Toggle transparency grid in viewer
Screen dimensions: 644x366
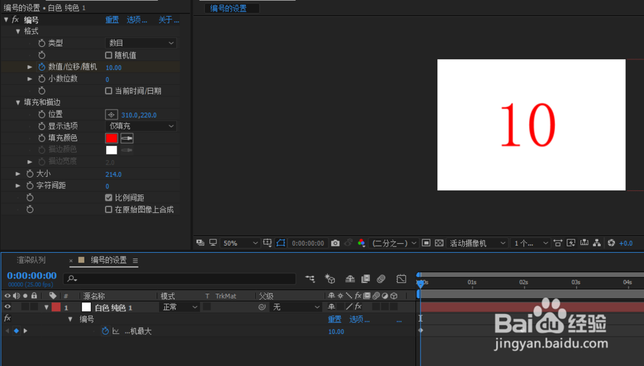click(439, 243)
